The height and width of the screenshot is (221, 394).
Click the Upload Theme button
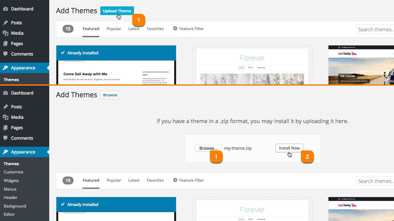[x=117, y=11]
